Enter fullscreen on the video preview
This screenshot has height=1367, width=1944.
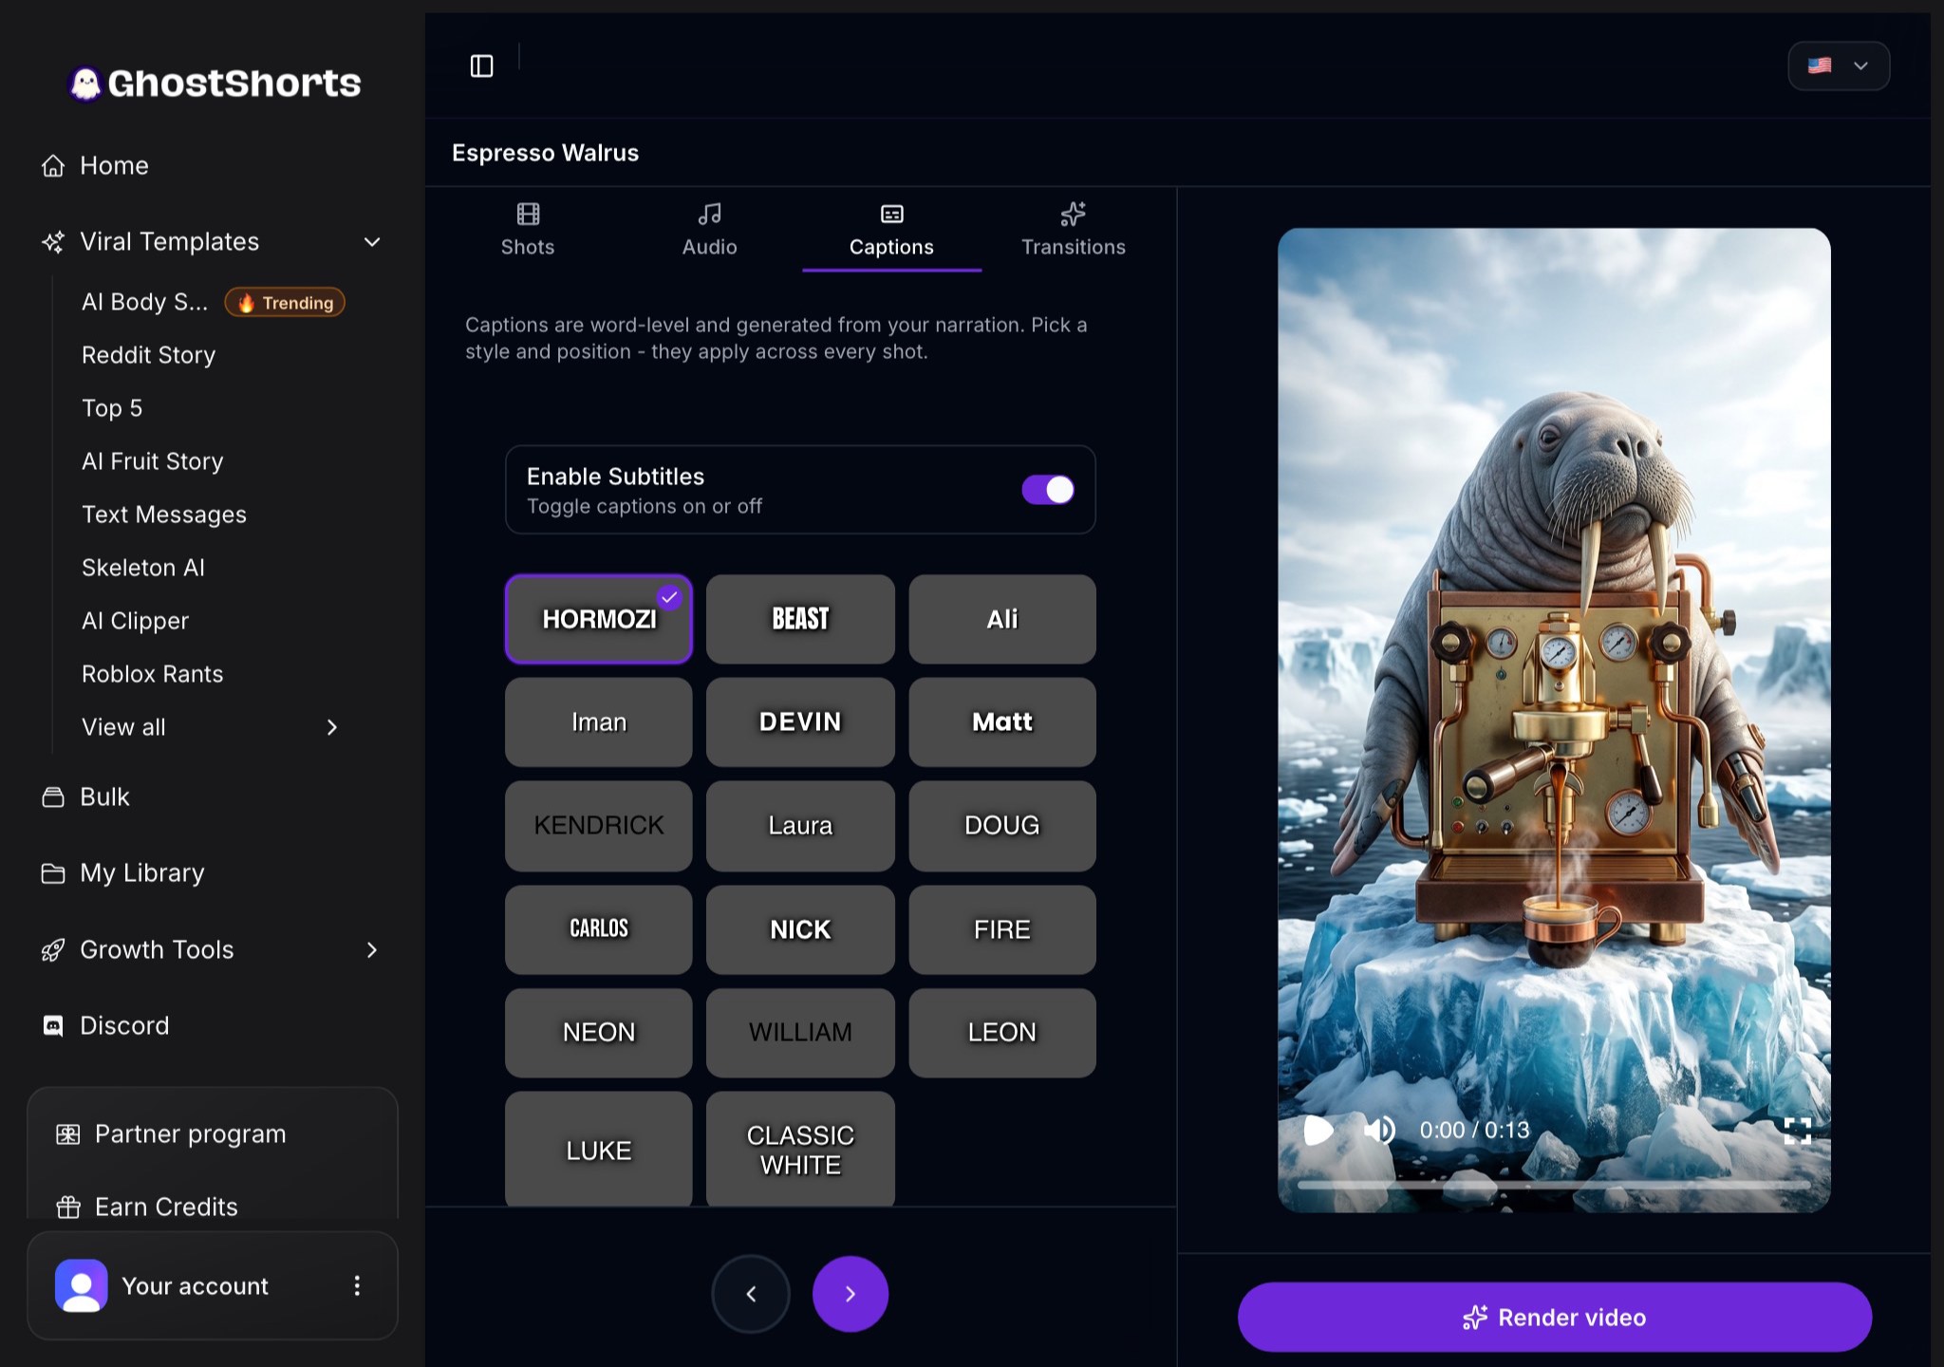coord(1797,1130)
